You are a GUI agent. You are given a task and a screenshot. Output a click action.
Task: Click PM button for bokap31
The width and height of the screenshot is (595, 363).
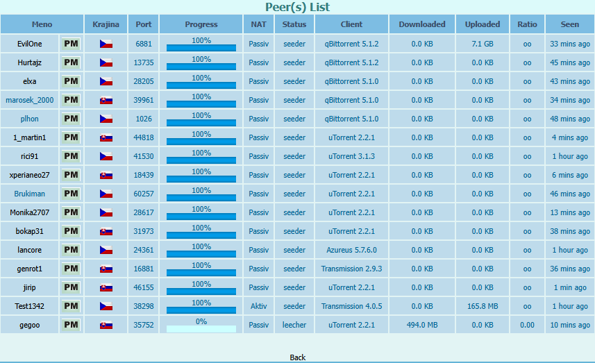click(x=71, y=231)
